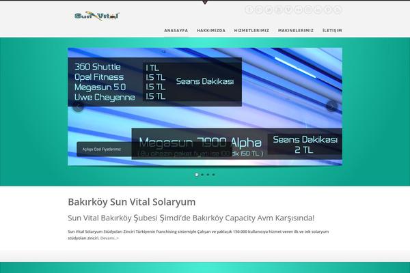Open the Vimeo social icon
Viewport: 410px width, 273px height.
(x=288, y=10)
